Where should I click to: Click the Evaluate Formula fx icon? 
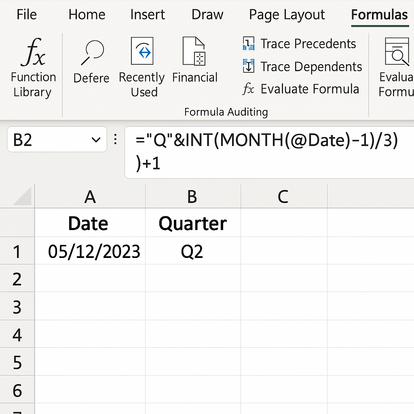pos(248,89)
